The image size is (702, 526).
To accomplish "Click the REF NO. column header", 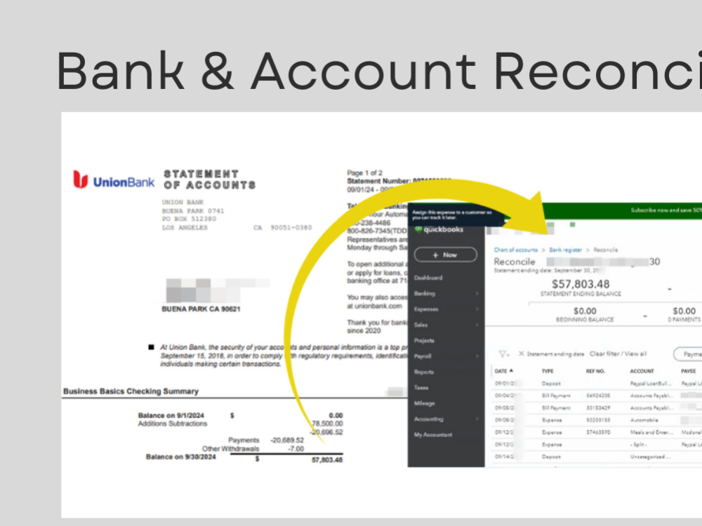I will pos(595,371).
